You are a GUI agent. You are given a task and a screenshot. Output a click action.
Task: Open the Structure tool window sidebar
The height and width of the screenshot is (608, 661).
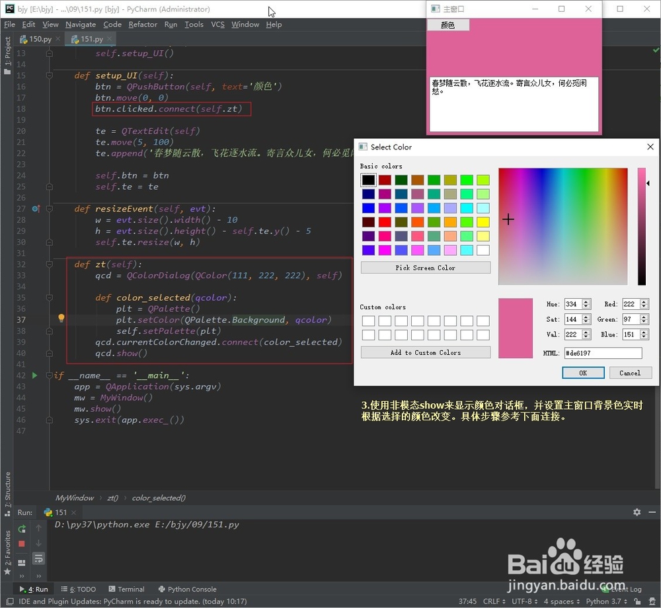pos(7,494)
